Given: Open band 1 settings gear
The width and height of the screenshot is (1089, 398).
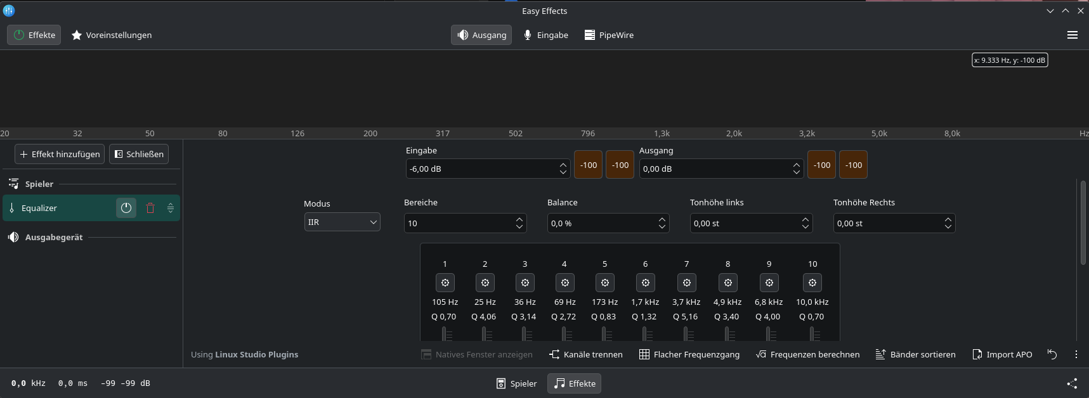Looking at the screenshot, I should 445,283.
